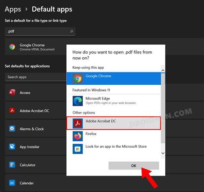
Task: Click the Microsoft Edge icon in the dialog
Action: pos(77,101)
